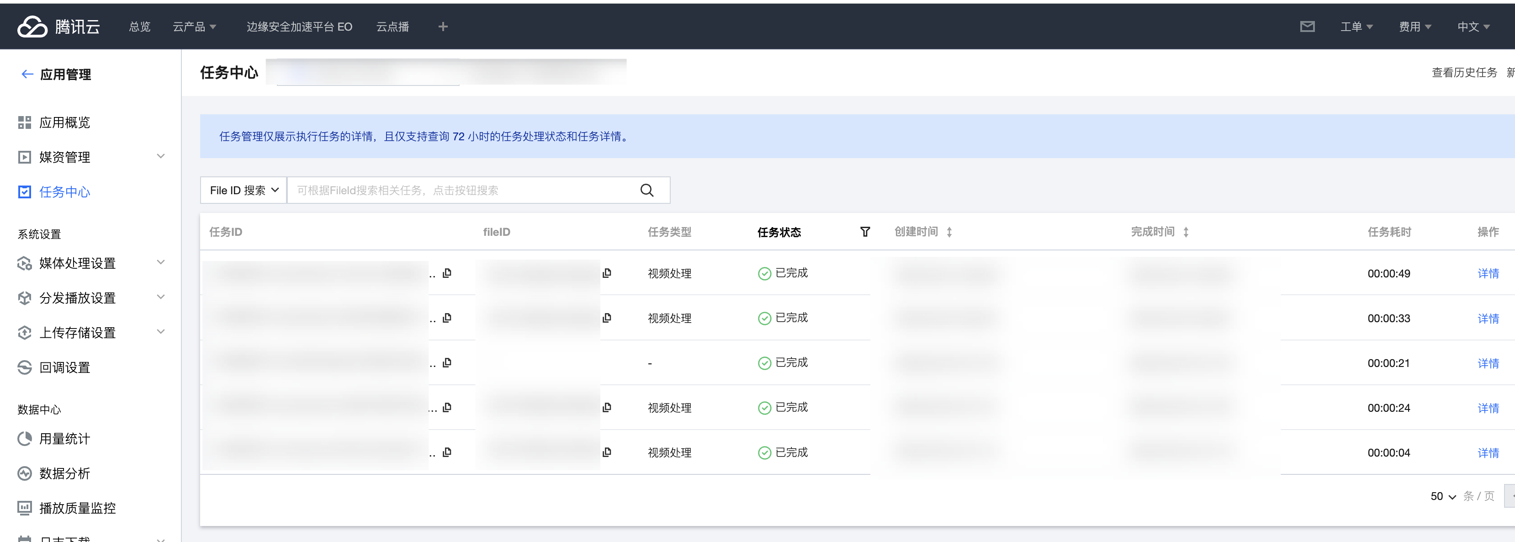Click the task status filter funnel icon
This screenshot has height=542, width=1515.
864,232
